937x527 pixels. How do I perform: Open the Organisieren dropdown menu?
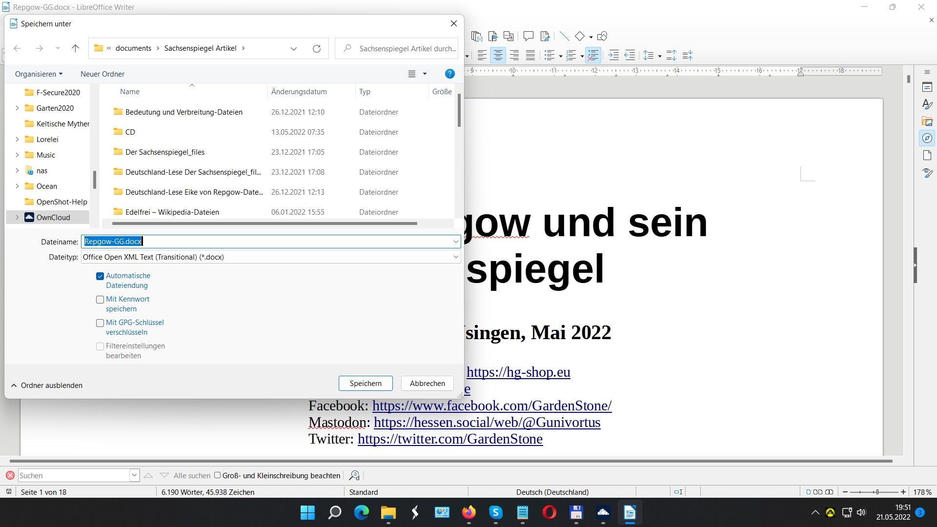(x=39, y=74)
